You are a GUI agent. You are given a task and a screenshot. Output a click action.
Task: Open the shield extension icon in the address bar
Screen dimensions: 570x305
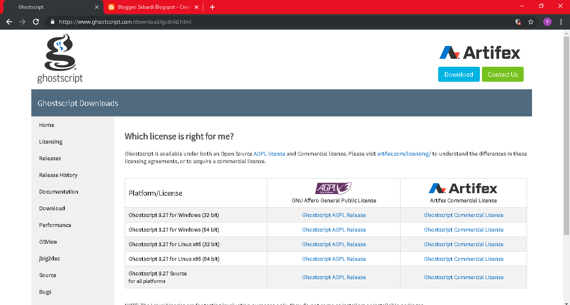pos(518,22)
